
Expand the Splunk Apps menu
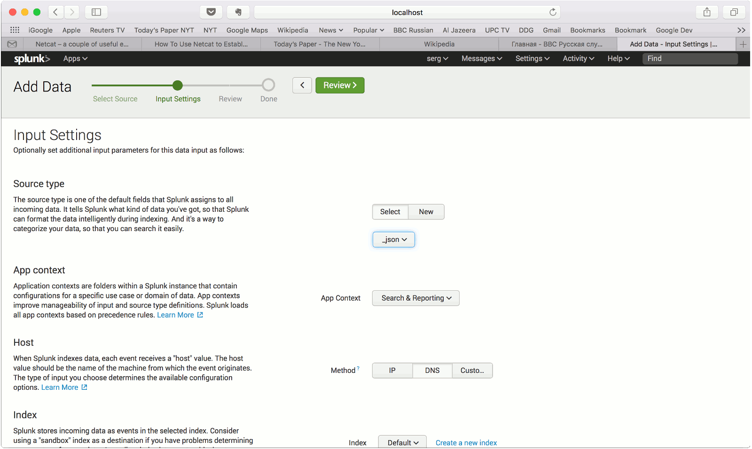[76, 59]
